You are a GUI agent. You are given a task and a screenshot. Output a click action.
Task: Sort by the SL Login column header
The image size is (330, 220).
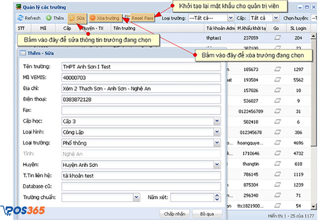(x=298, y=28)
